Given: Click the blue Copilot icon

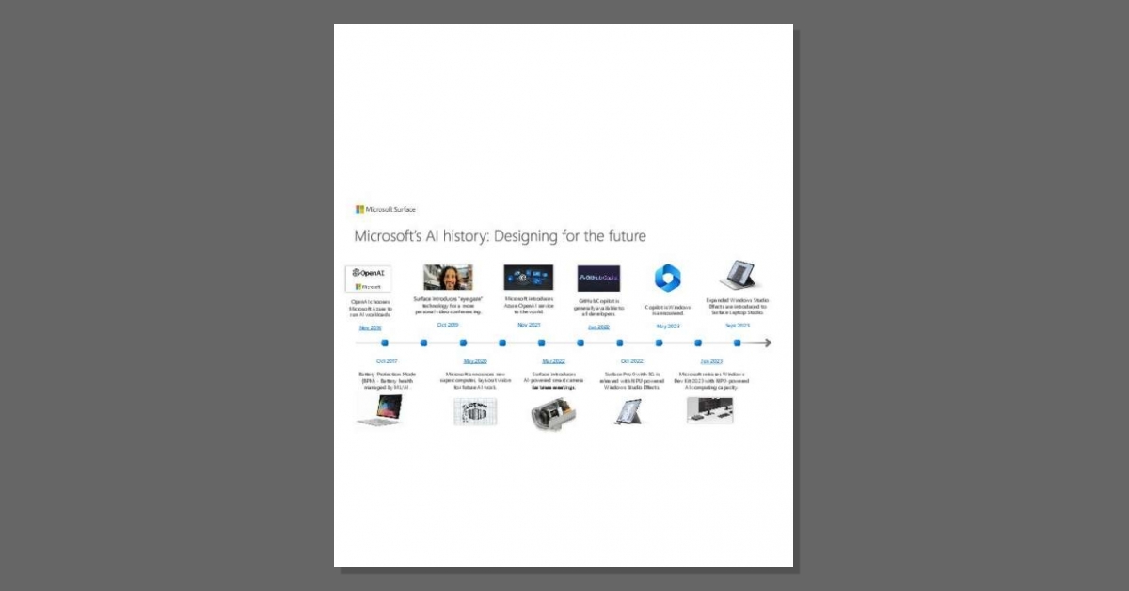Looking at the screenshot, I should pyautogui.click(x=668, y=278).
